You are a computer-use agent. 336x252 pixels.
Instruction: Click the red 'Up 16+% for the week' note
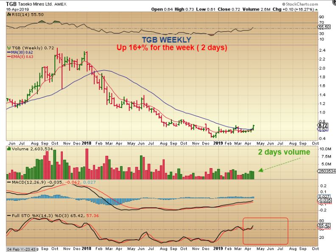[172, 47]
